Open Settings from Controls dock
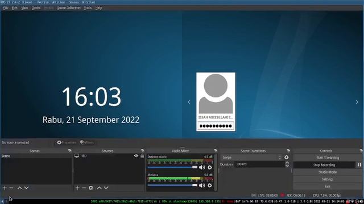This screenshot has height=204, width=364. pyautogui.click(x=328, y=179)
